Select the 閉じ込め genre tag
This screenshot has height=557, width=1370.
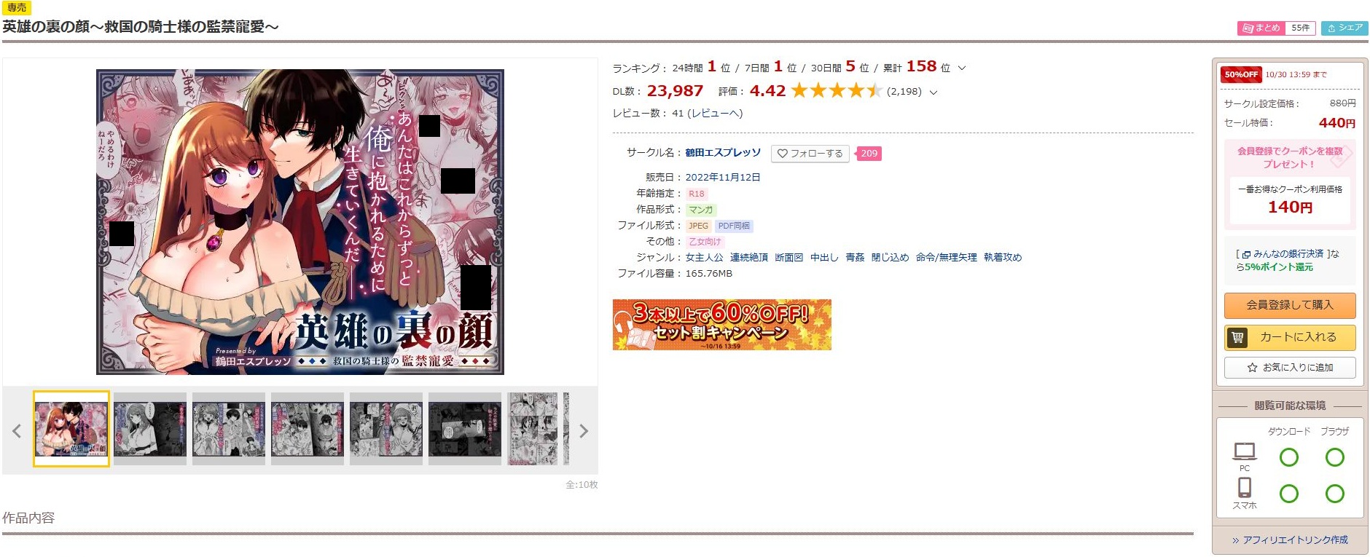[x=890, y=258]
